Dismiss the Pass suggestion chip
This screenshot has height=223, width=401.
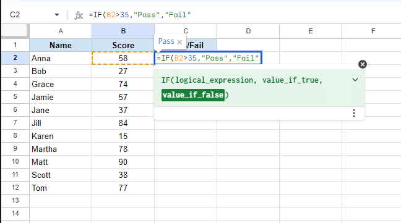click(179, 42)
